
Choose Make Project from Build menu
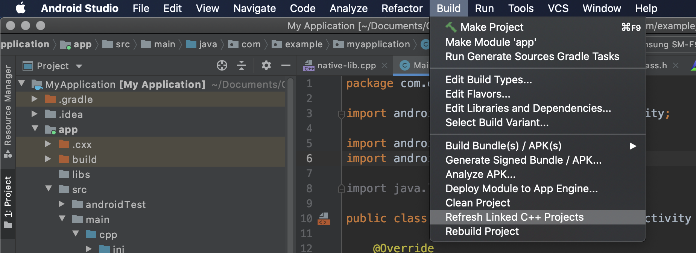pos(538,27)
